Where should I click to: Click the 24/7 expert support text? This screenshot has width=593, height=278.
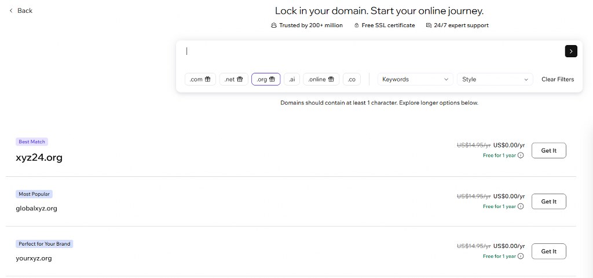click(462, 25)
